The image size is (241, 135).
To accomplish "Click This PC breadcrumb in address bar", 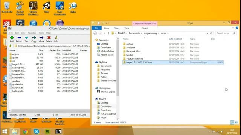I will coord(121,33).
